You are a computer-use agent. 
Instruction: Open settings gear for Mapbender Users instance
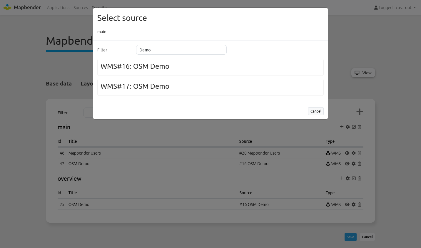click(354, 153)
